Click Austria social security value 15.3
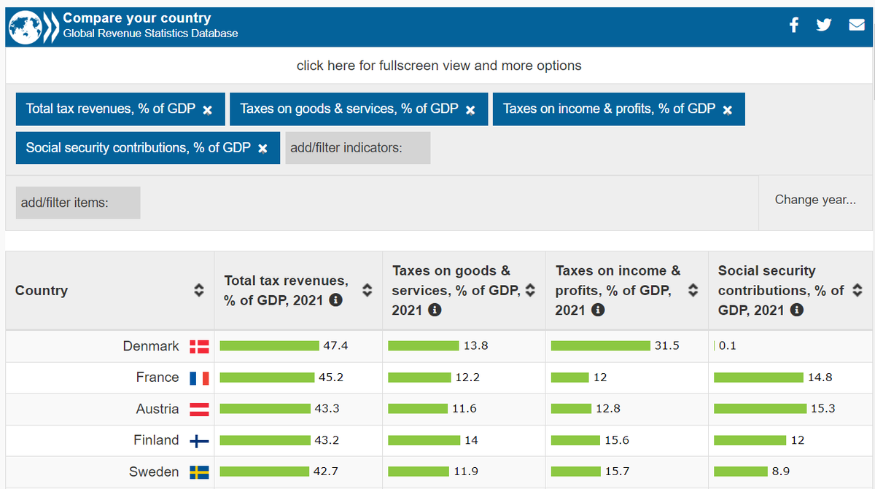 823,409
